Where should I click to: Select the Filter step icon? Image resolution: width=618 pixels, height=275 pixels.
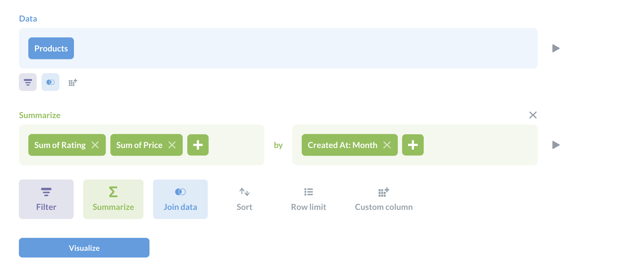(x=46, y=199)
